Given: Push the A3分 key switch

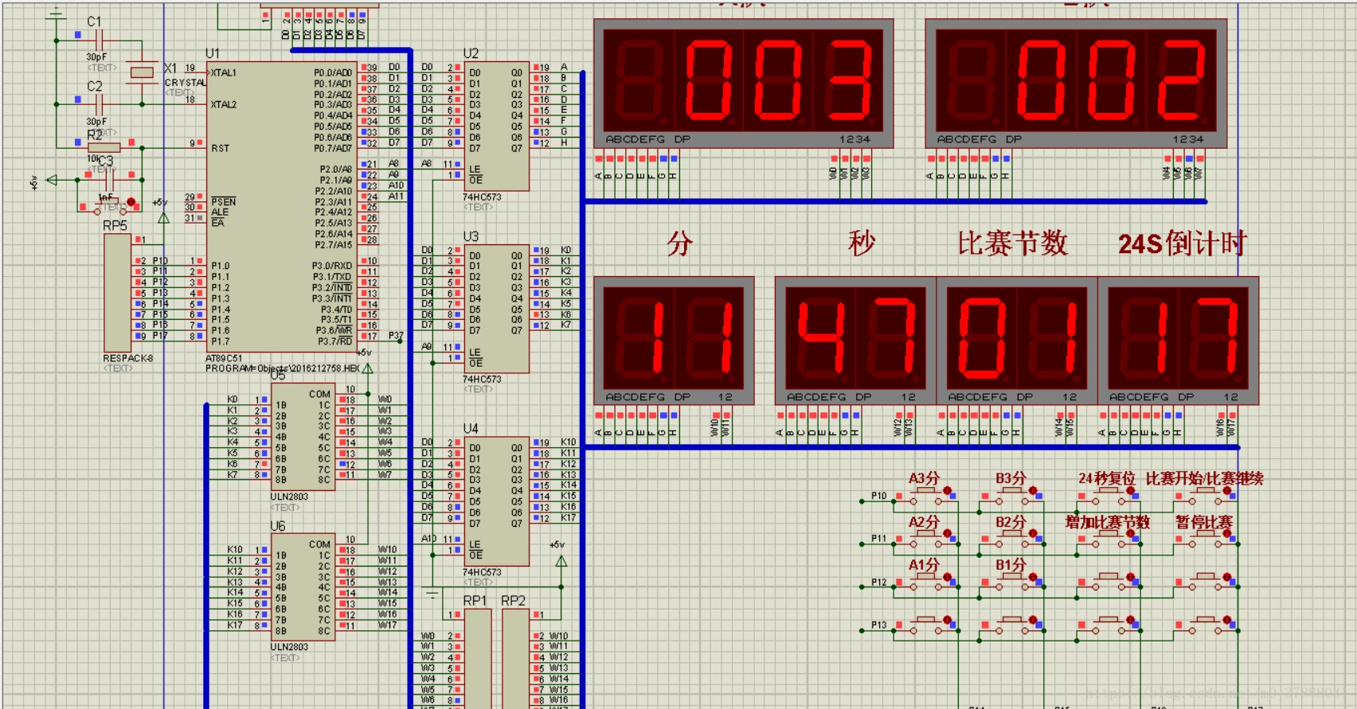Looking at the screenshot, I should click(x=925, y=496).
